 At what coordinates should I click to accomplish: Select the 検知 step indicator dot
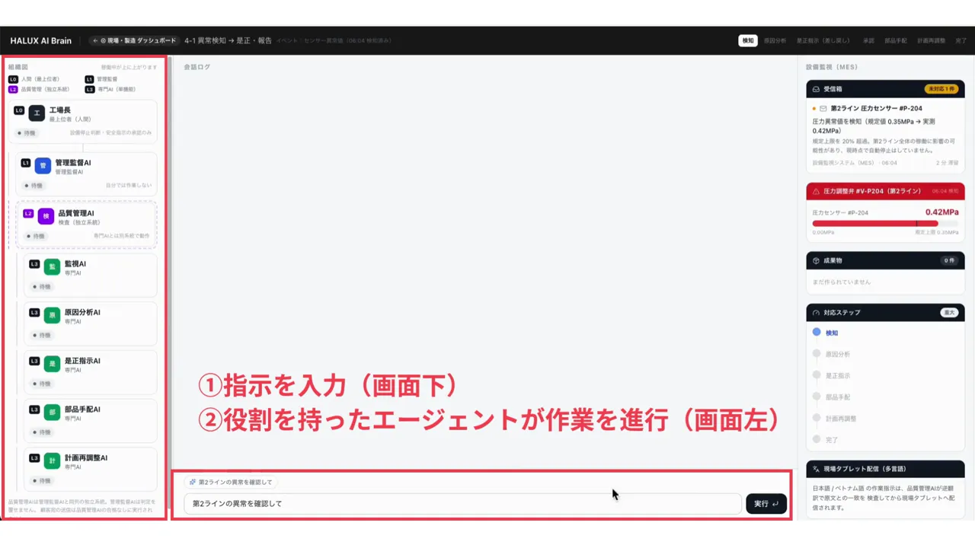tap(817, 333)
